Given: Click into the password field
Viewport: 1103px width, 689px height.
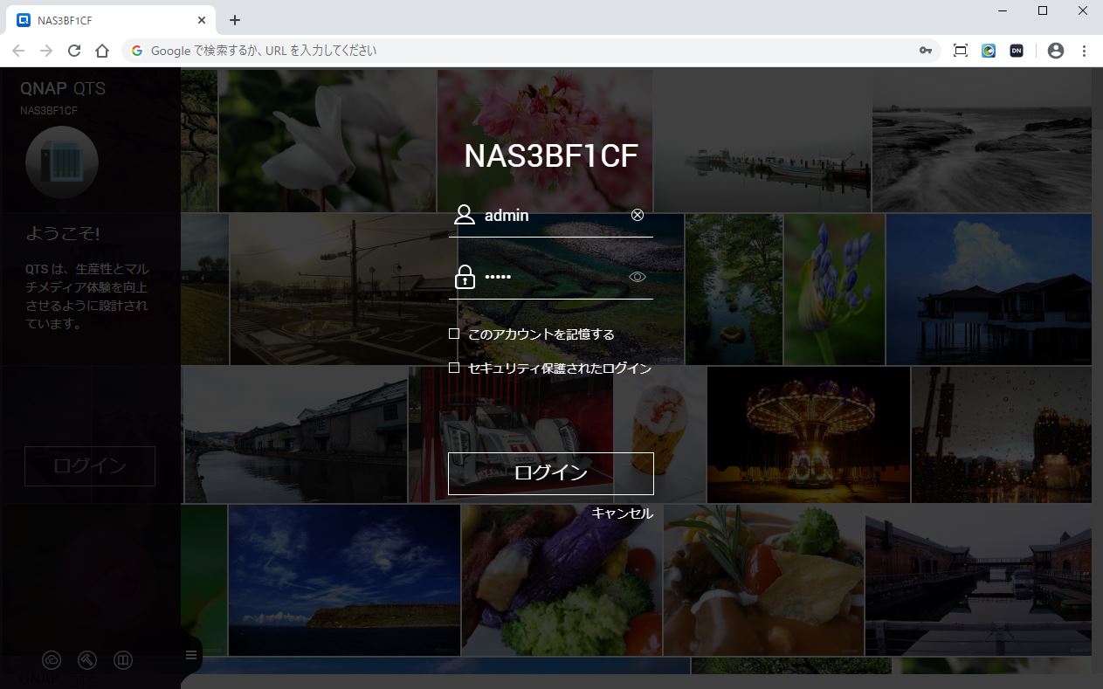Looking at the screenshot, I should (552, 278).
